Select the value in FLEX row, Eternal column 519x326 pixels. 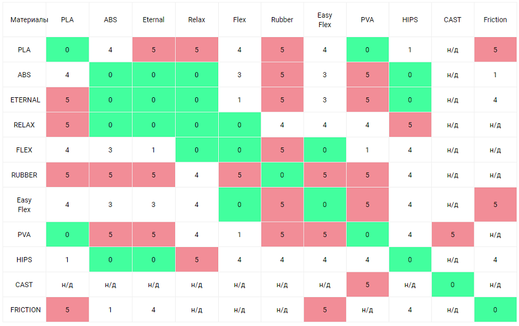[x=153, y=150]
